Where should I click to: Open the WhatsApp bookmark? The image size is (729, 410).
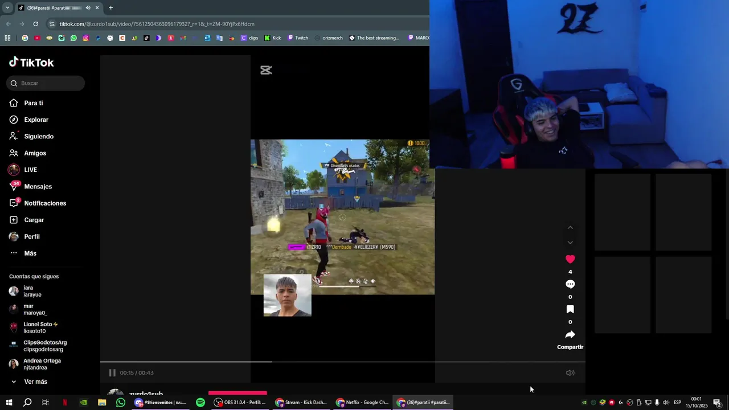(73, 38)
